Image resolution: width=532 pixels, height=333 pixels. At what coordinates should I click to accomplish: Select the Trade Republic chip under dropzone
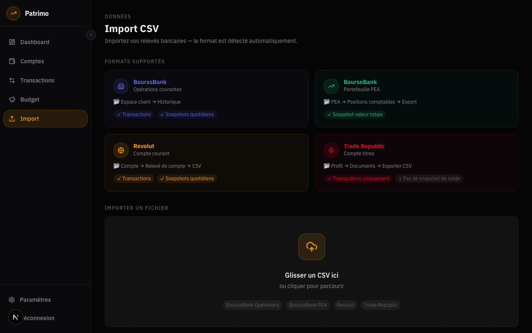[x=380, y=305]
